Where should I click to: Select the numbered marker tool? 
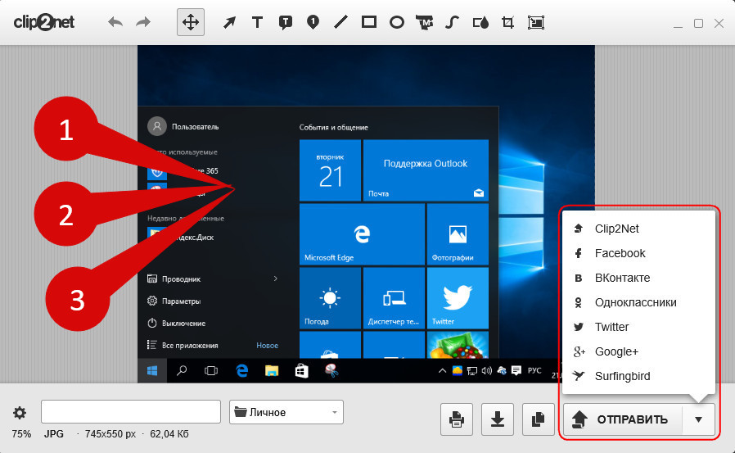[x=313, y=22]
